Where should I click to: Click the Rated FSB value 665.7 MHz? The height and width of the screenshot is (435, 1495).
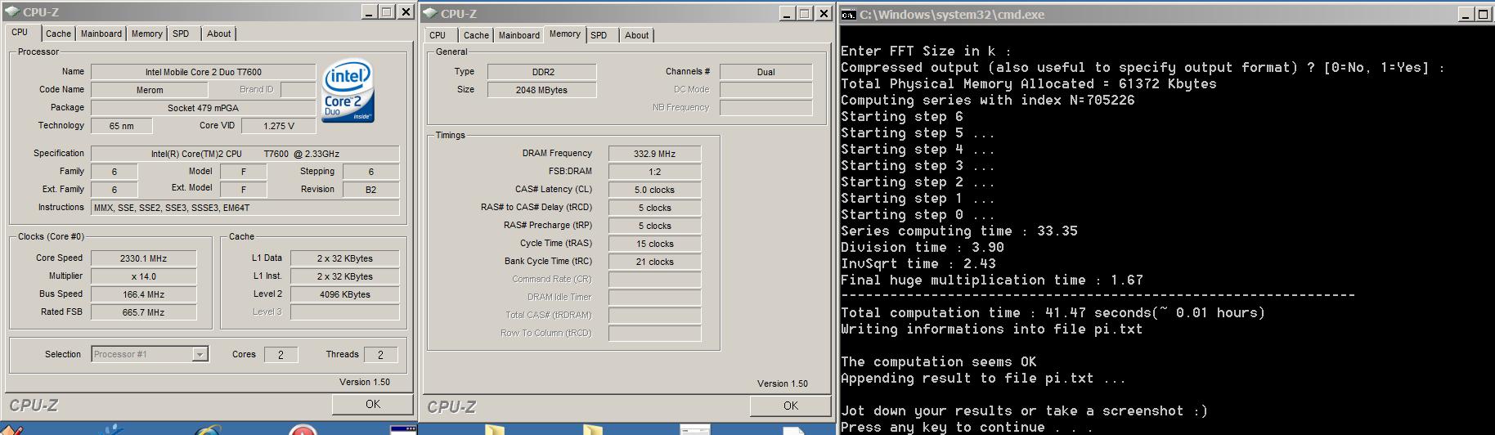143,312
